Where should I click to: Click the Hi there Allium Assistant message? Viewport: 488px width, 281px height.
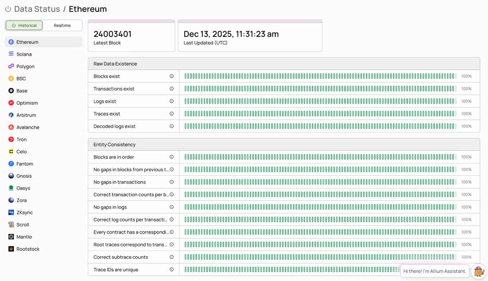tap(435, 271)
